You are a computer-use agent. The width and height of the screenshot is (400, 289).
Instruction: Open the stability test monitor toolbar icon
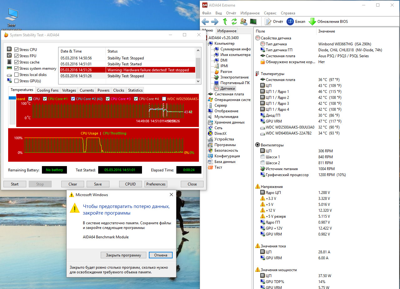coord(253,22)
